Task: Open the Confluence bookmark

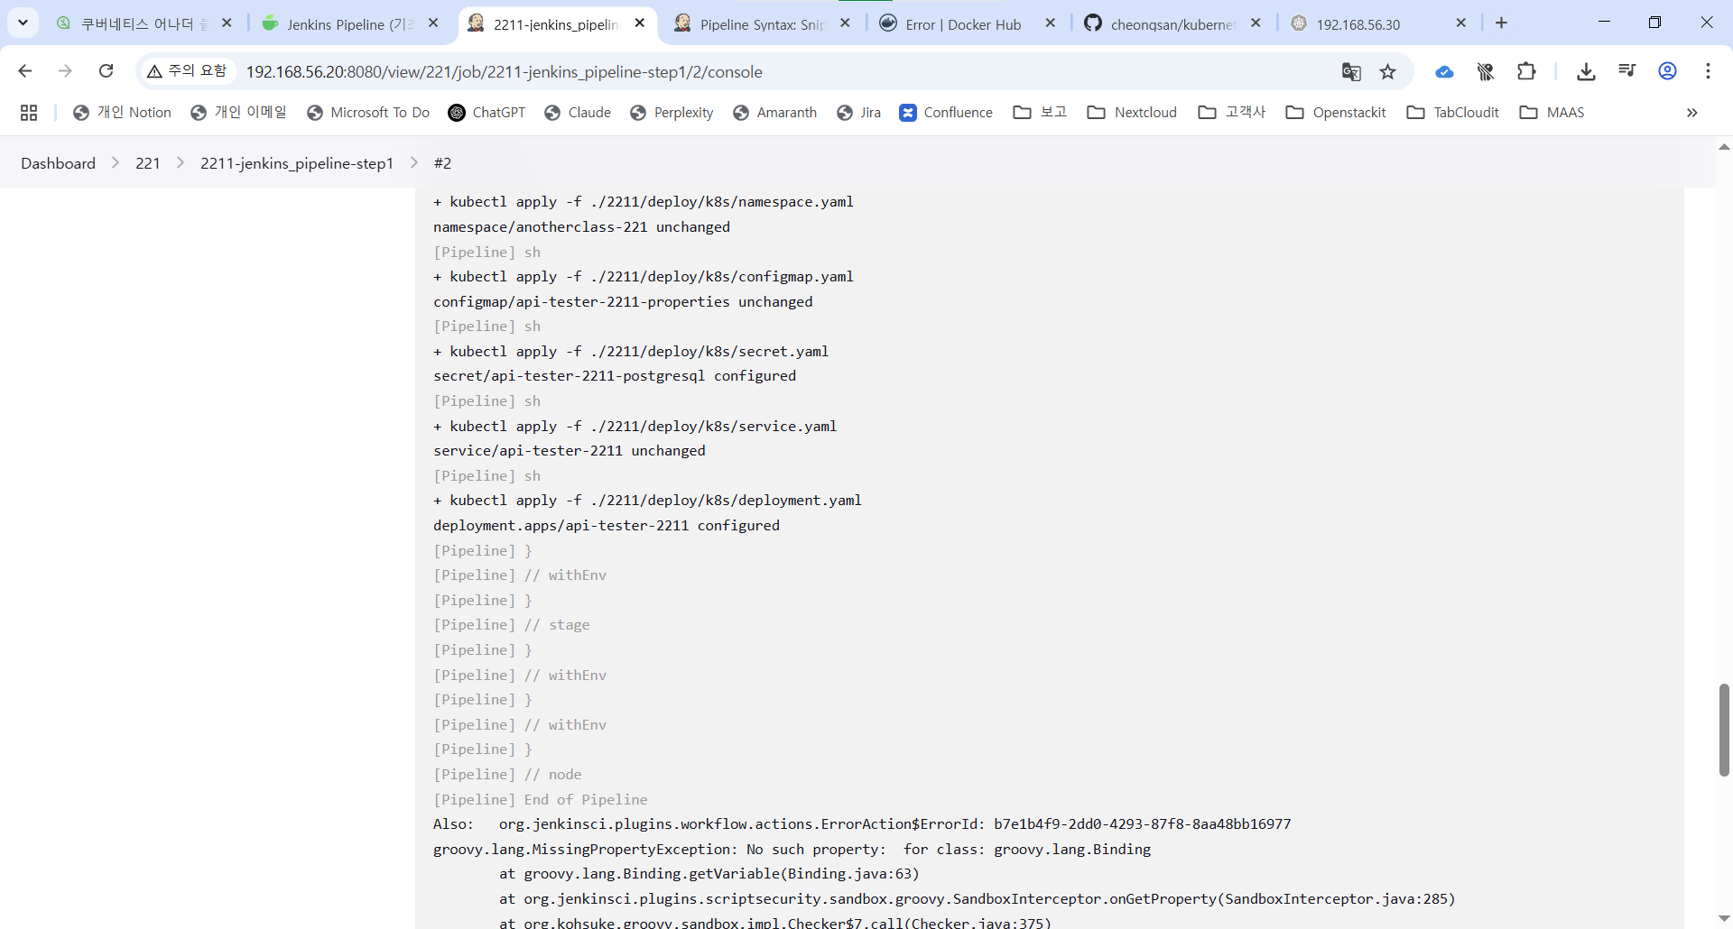Action: (x=946, y=113)
